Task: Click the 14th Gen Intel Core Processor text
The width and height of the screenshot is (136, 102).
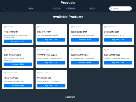Action: point(48,36)
